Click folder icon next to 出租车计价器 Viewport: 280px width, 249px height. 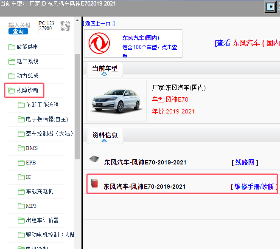tap(21, 221)
